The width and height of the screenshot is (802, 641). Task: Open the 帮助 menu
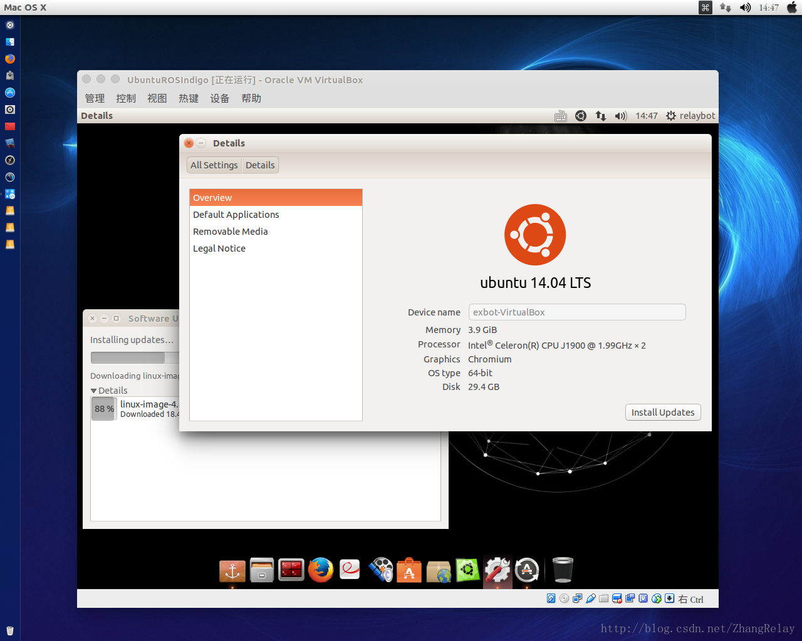[x=251, y=98]
